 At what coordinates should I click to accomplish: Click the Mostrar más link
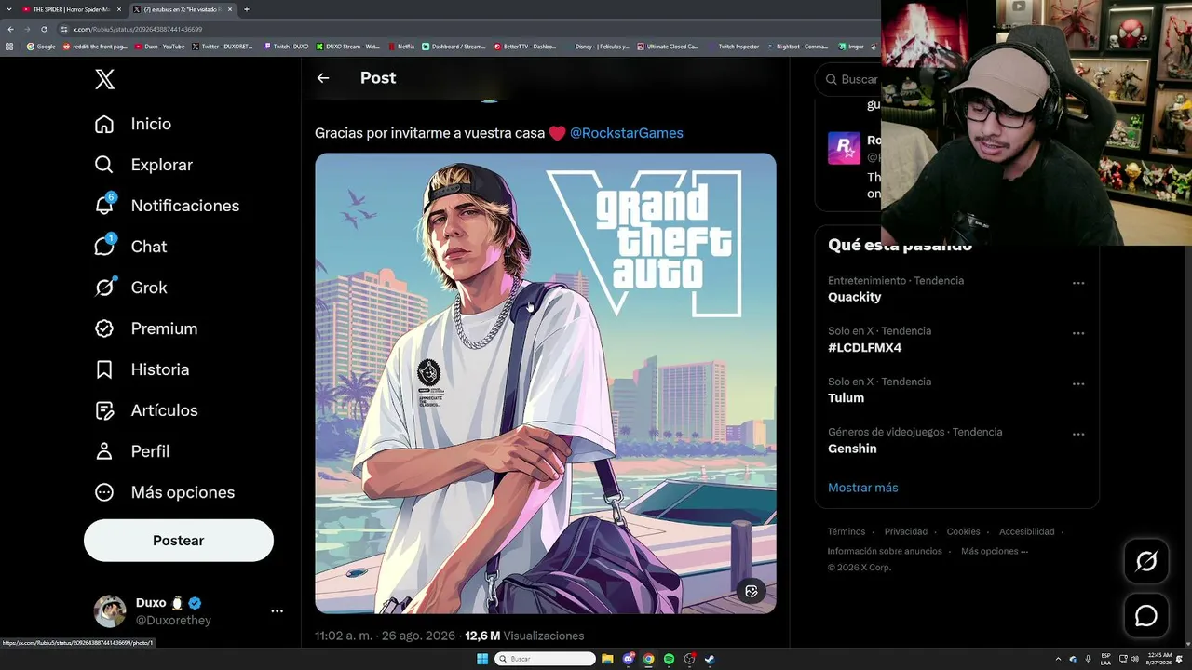pos(863,488)
